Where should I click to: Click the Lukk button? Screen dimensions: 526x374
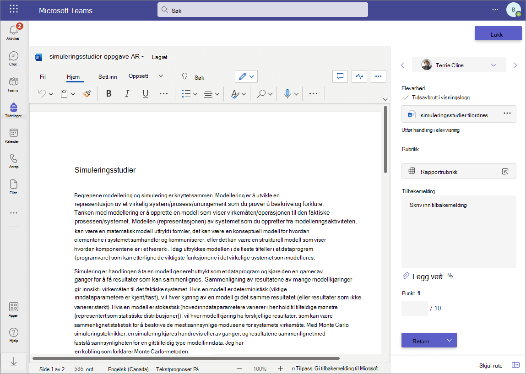(x=498, y=34)
